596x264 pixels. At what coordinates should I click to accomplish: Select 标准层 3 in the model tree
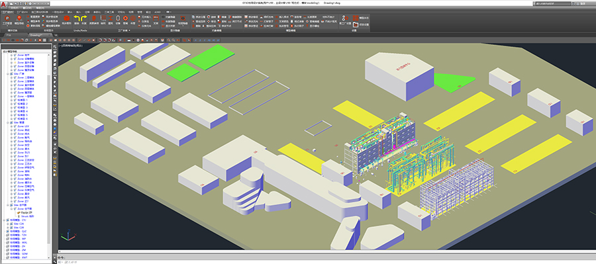pyautogui.click(x=23, y=107)
